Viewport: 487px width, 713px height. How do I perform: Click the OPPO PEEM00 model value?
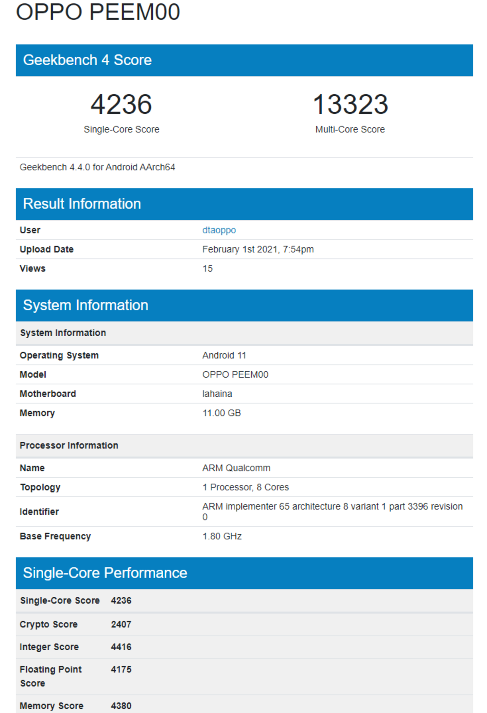(x=235, y=375)
